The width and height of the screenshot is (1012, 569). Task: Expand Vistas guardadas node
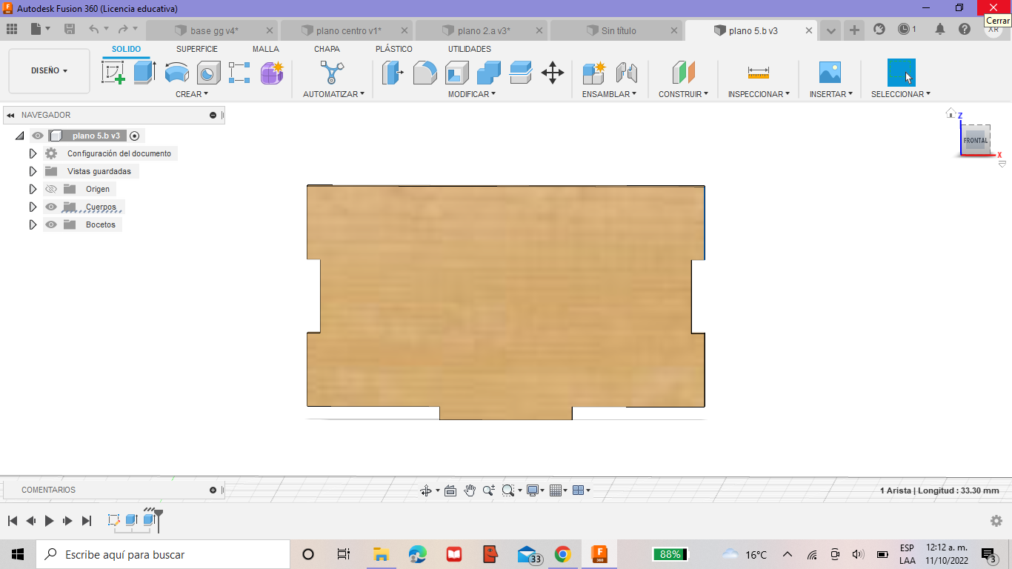pos(33,171)
